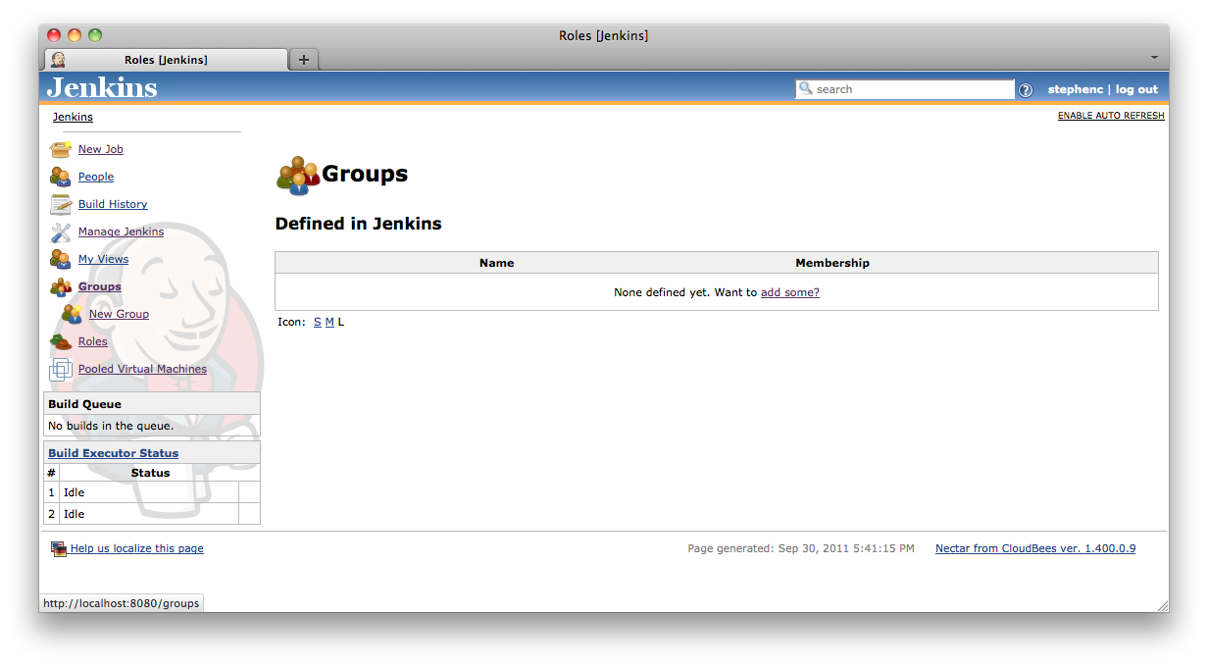The image size is (1208, 666).
Task: Open the New Job link
Action: 101,149
